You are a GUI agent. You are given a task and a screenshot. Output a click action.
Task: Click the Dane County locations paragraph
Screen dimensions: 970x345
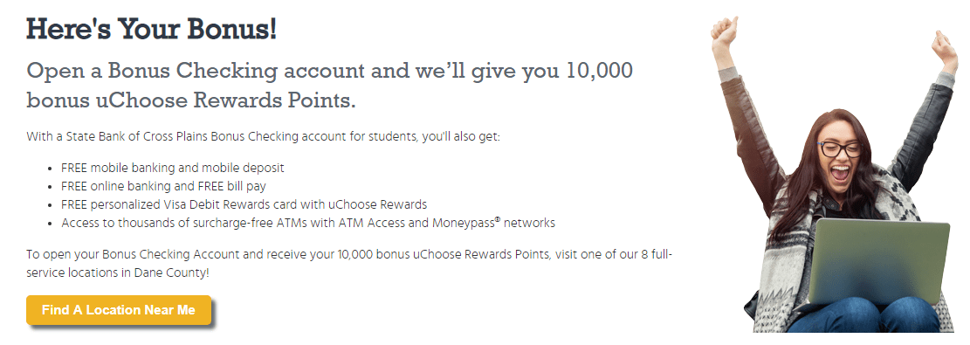349,263
